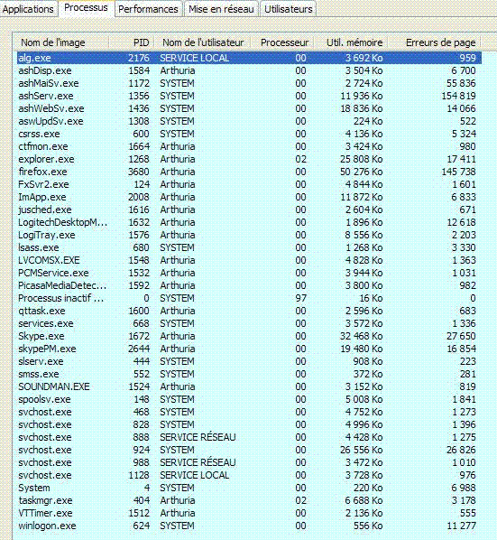
Task: Select the smss.exe process
Action: [249, 374]
